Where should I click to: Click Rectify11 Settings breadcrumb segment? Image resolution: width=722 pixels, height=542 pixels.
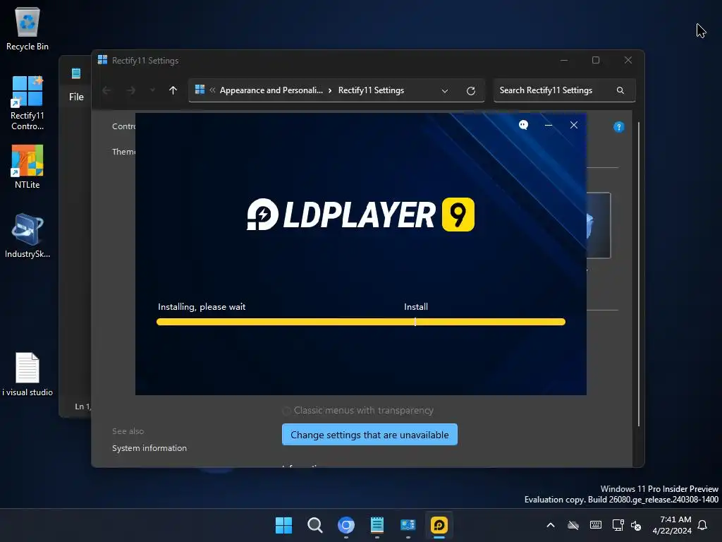tap(371, 90)
